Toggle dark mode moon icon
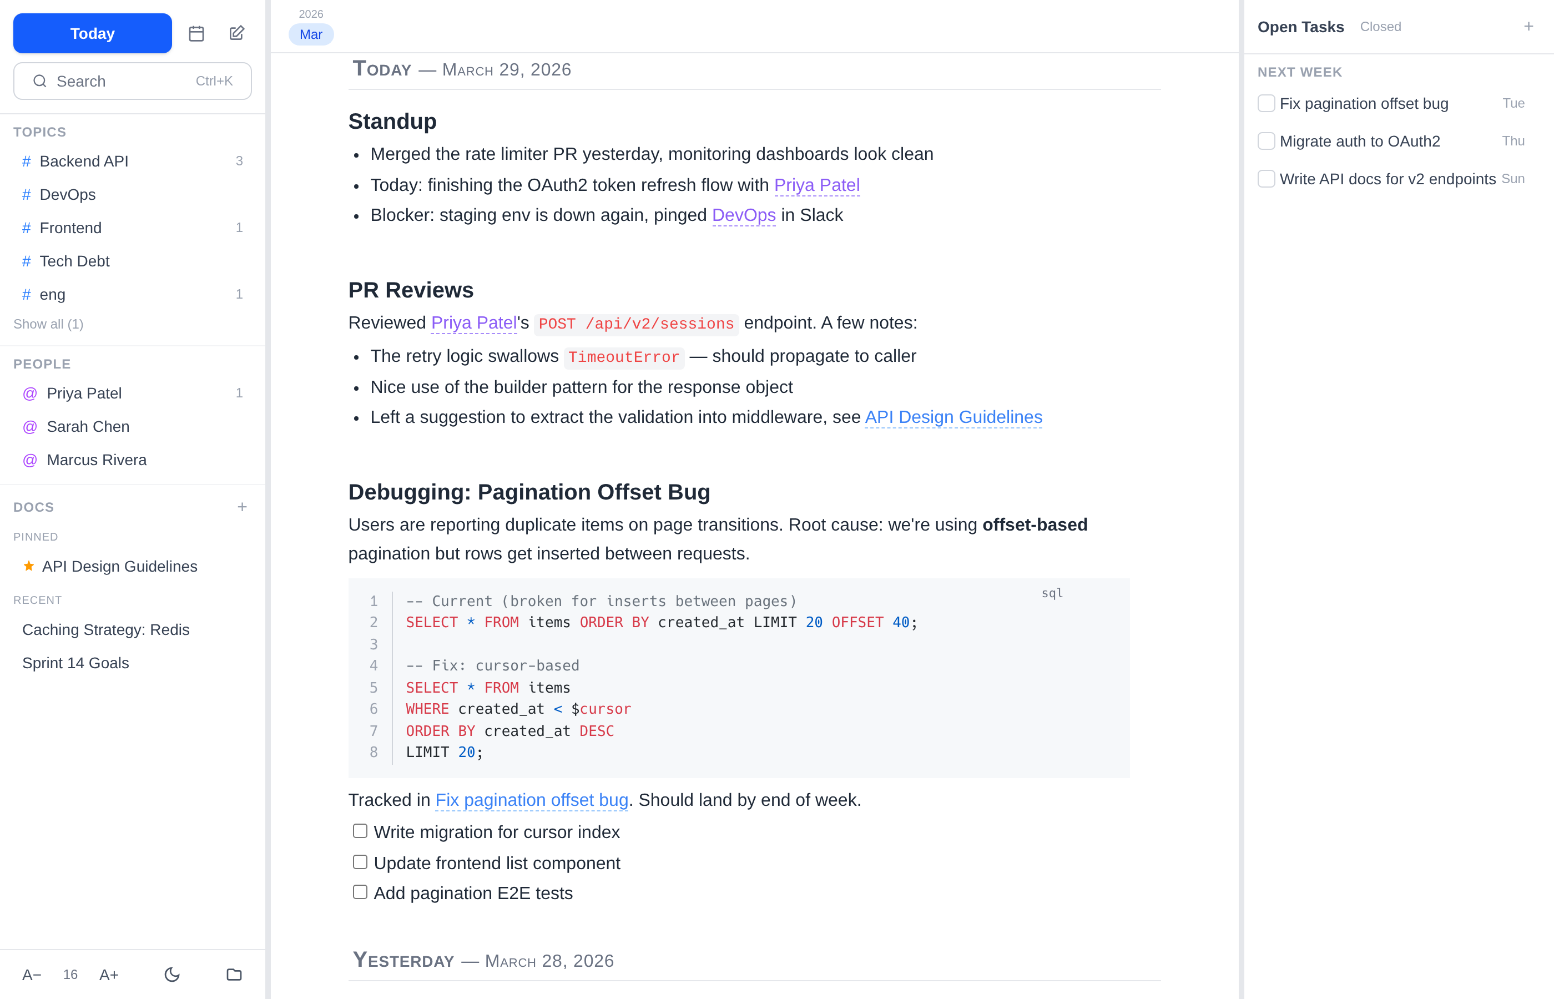The image size is (1554, 999). (172, 975)
